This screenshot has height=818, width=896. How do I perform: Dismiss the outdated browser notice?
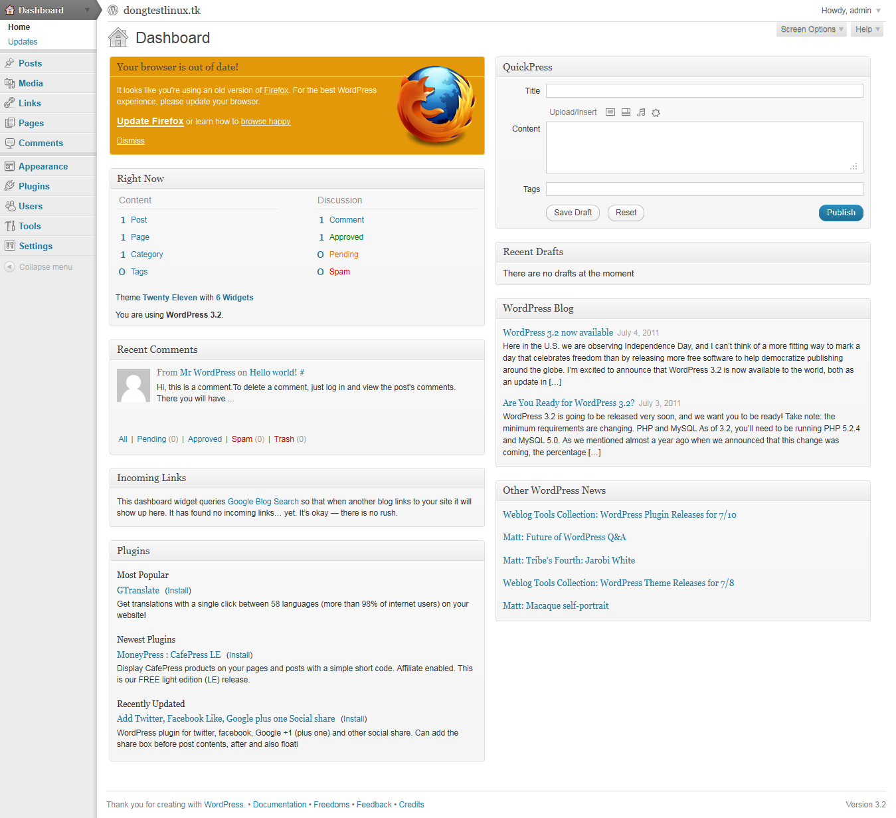click(x=131, y=141)
